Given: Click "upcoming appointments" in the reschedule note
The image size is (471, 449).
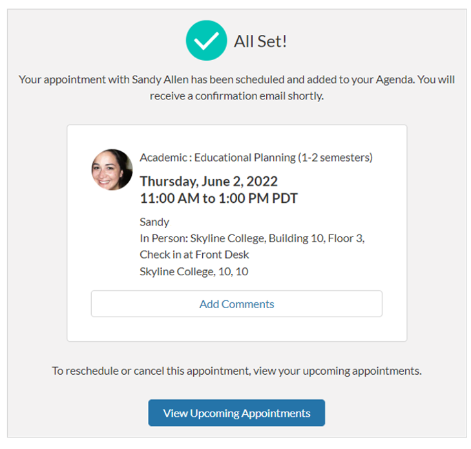Looking at the screenshot, I should 377,371.
